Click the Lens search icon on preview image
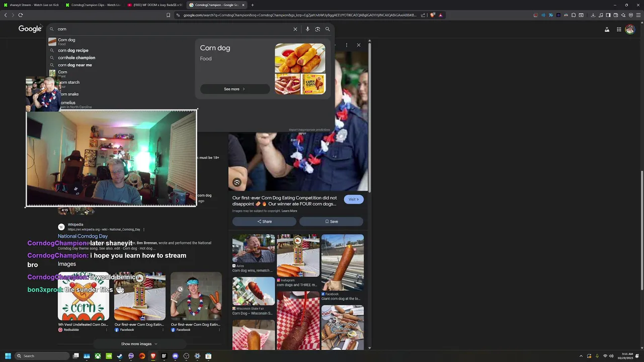 [237, 183]
